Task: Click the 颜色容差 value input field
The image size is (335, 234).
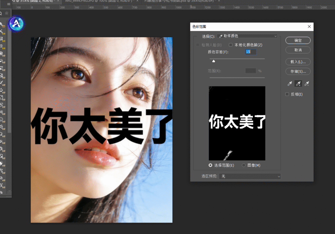Action: [251, 52]
